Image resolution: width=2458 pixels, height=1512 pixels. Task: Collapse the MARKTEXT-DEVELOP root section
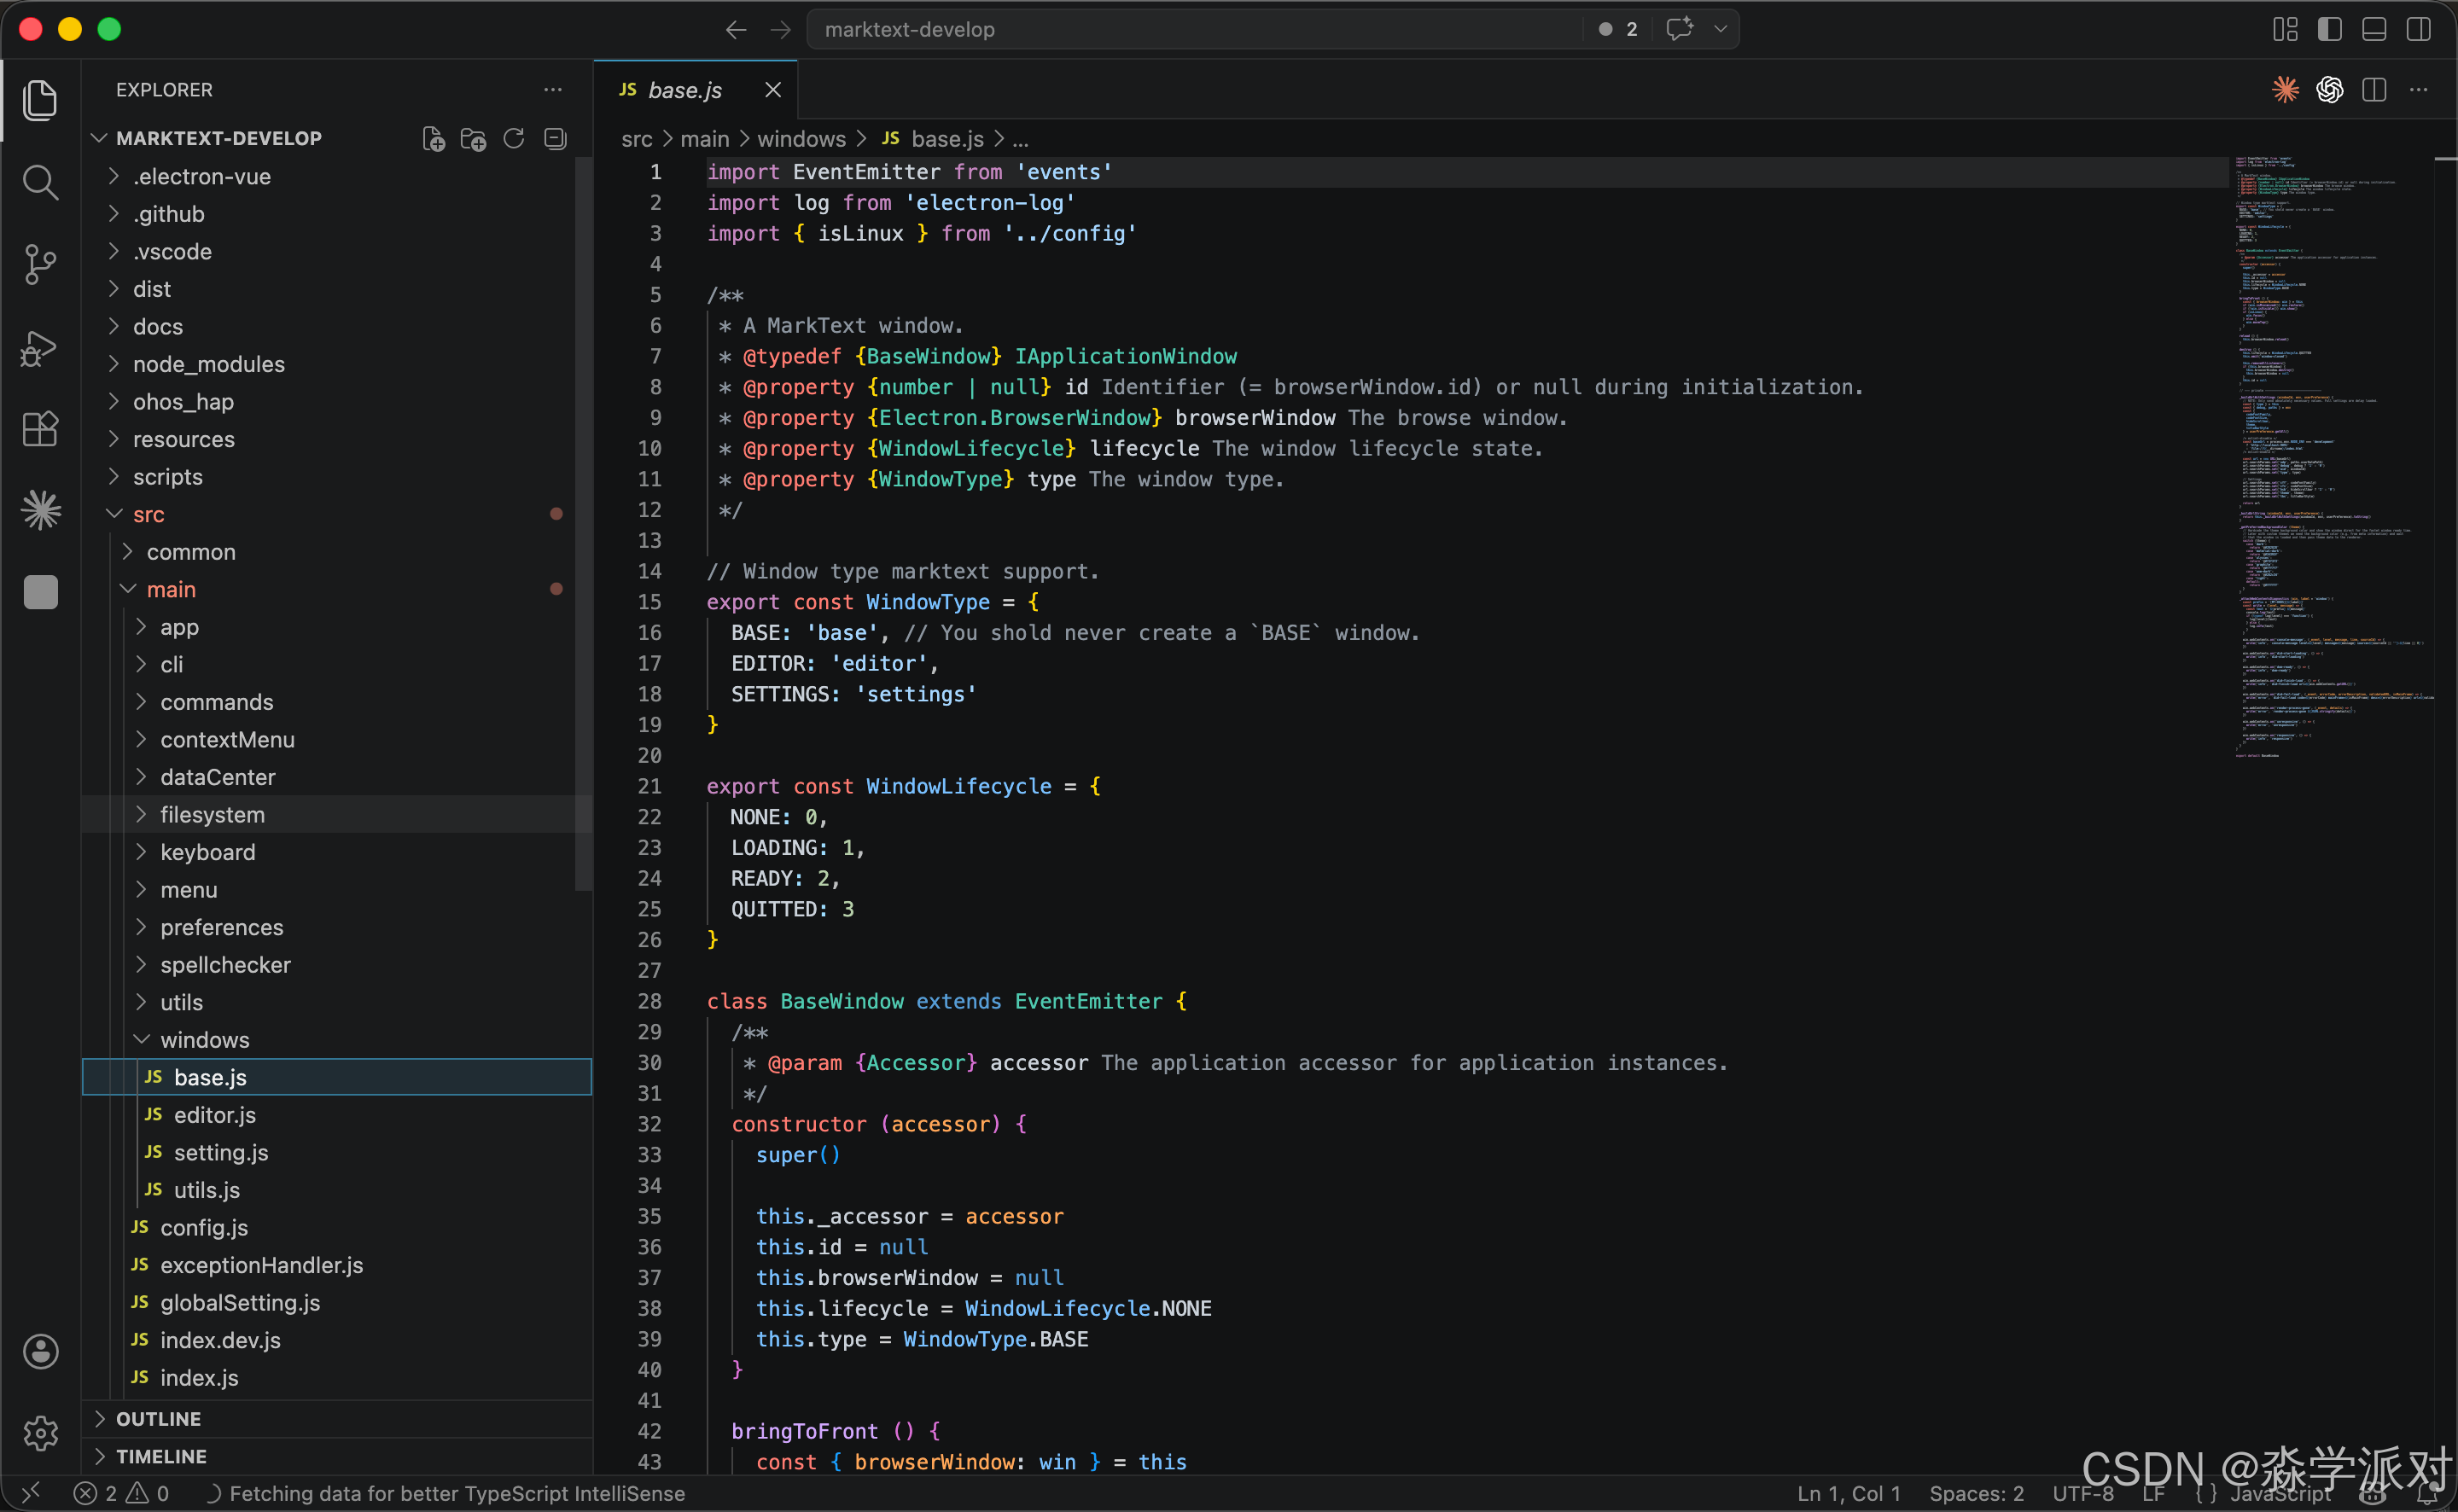point(219,138)
